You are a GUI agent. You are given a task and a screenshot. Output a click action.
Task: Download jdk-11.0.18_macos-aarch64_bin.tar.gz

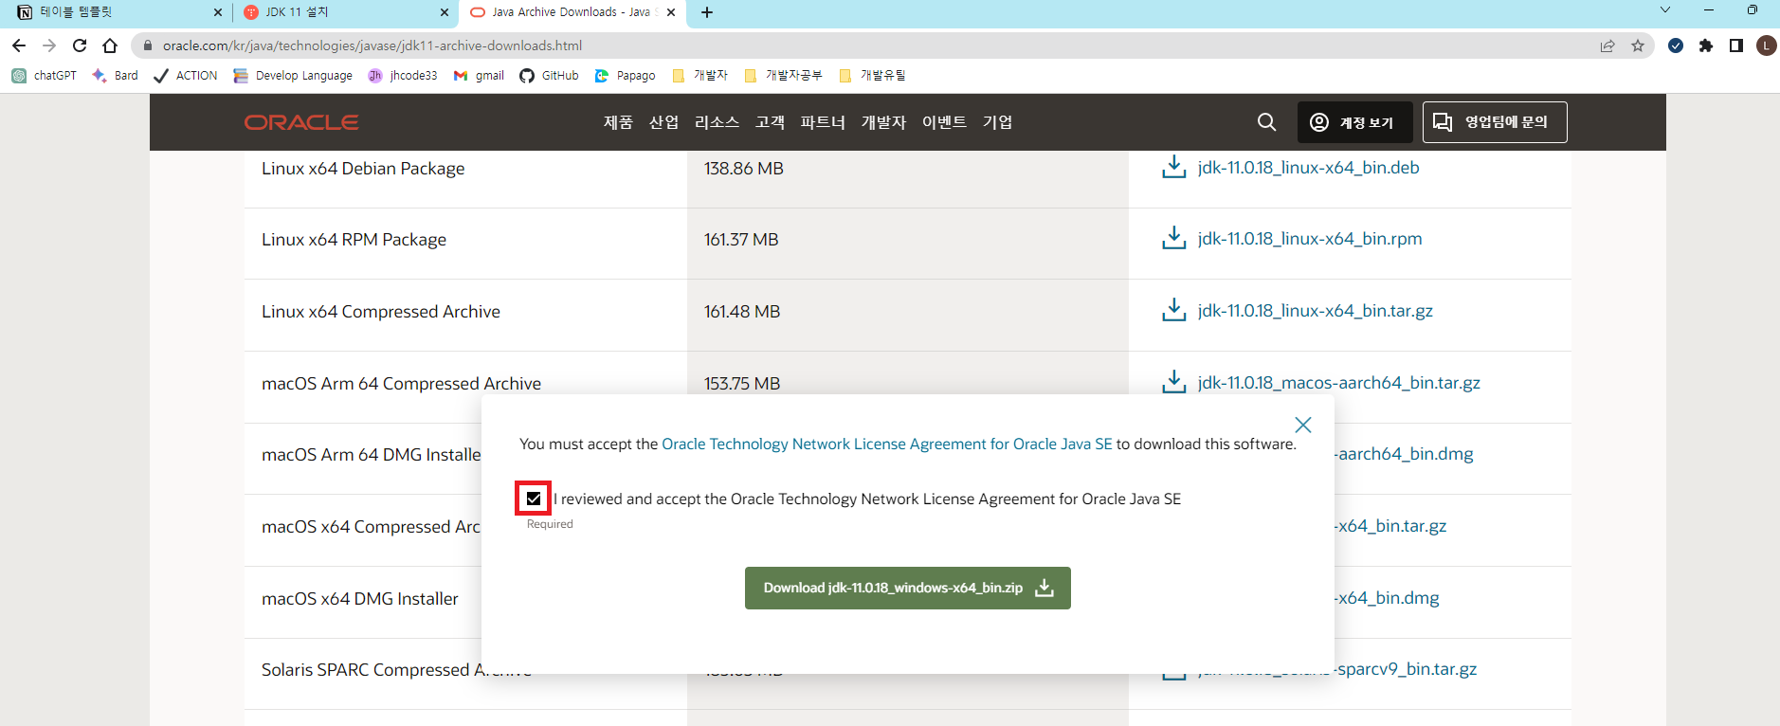(x=1338, y=383)
